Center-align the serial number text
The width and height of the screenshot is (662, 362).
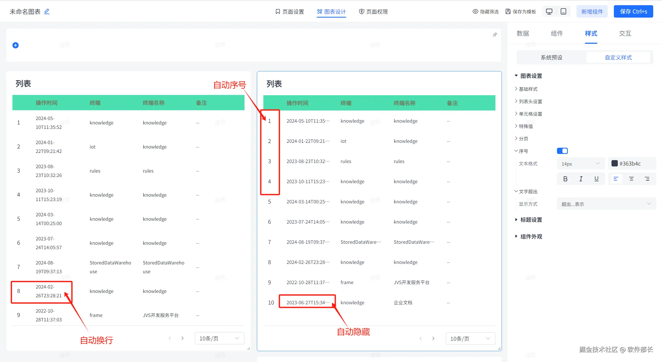[631, 179]
